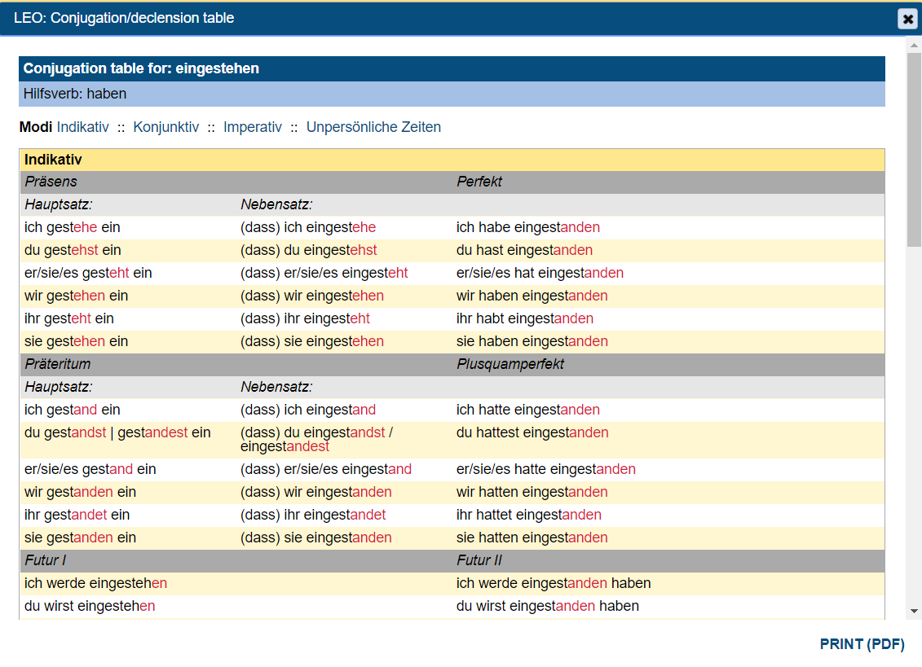The width and height of the screenshot is (922, 667).
Task: Click the scrollbar down arrow
Action: (914, 611)
